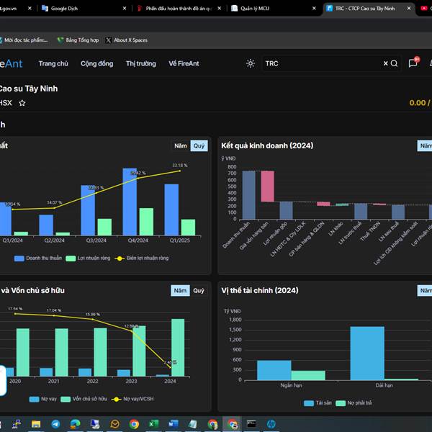Image resolution: width=432 pixels, height=432 pixels.
Task: Open Telegram from the taskbar
Action: click(x=55, y=424)
